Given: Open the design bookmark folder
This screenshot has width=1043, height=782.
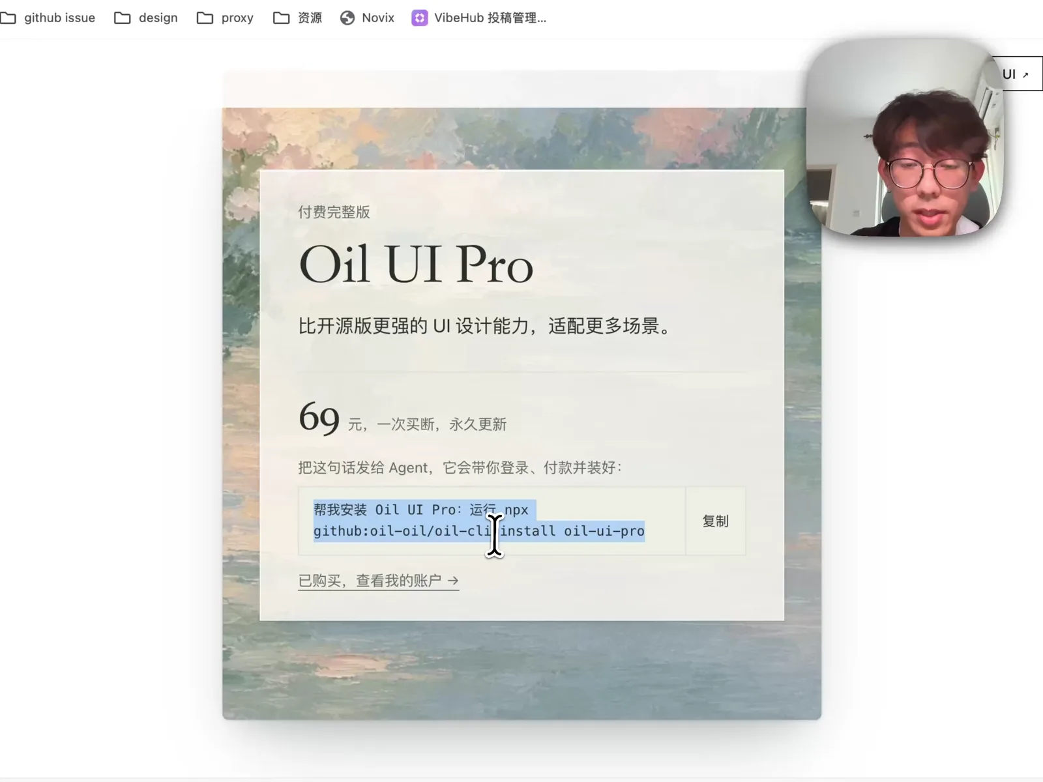Looking at the screenshot, I should [x=146, y=18].
